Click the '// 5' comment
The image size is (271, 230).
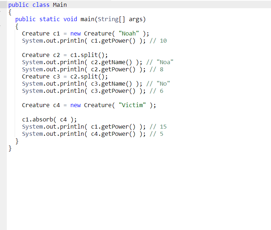(156, 134)
